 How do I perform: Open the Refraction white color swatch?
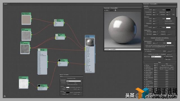(x=168, y=19)
